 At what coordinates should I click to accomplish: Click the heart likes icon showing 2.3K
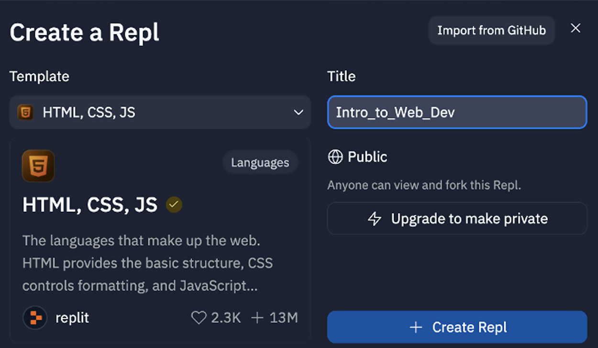(199, 318)
